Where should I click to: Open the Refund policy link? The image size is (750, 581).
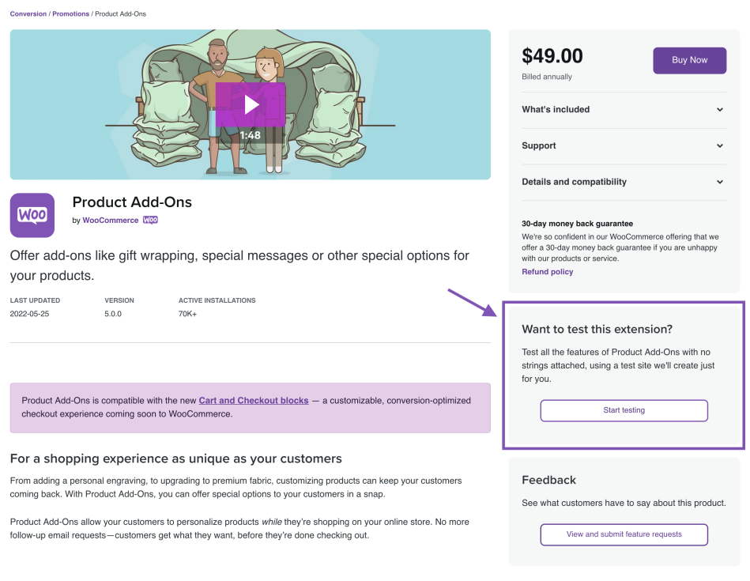tap(547, 272)
